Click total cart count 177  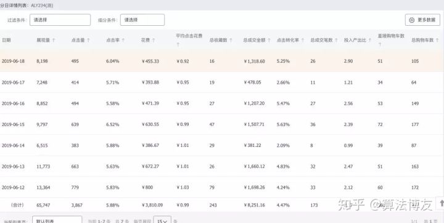(x=415, y=125)
